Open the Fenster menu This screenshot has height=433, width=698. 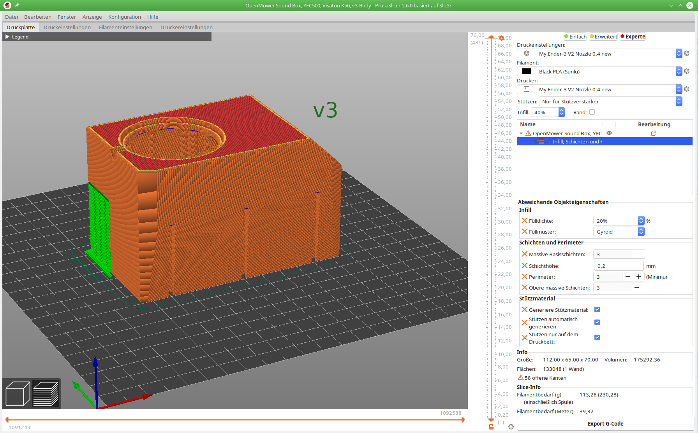tap(67, 17)
